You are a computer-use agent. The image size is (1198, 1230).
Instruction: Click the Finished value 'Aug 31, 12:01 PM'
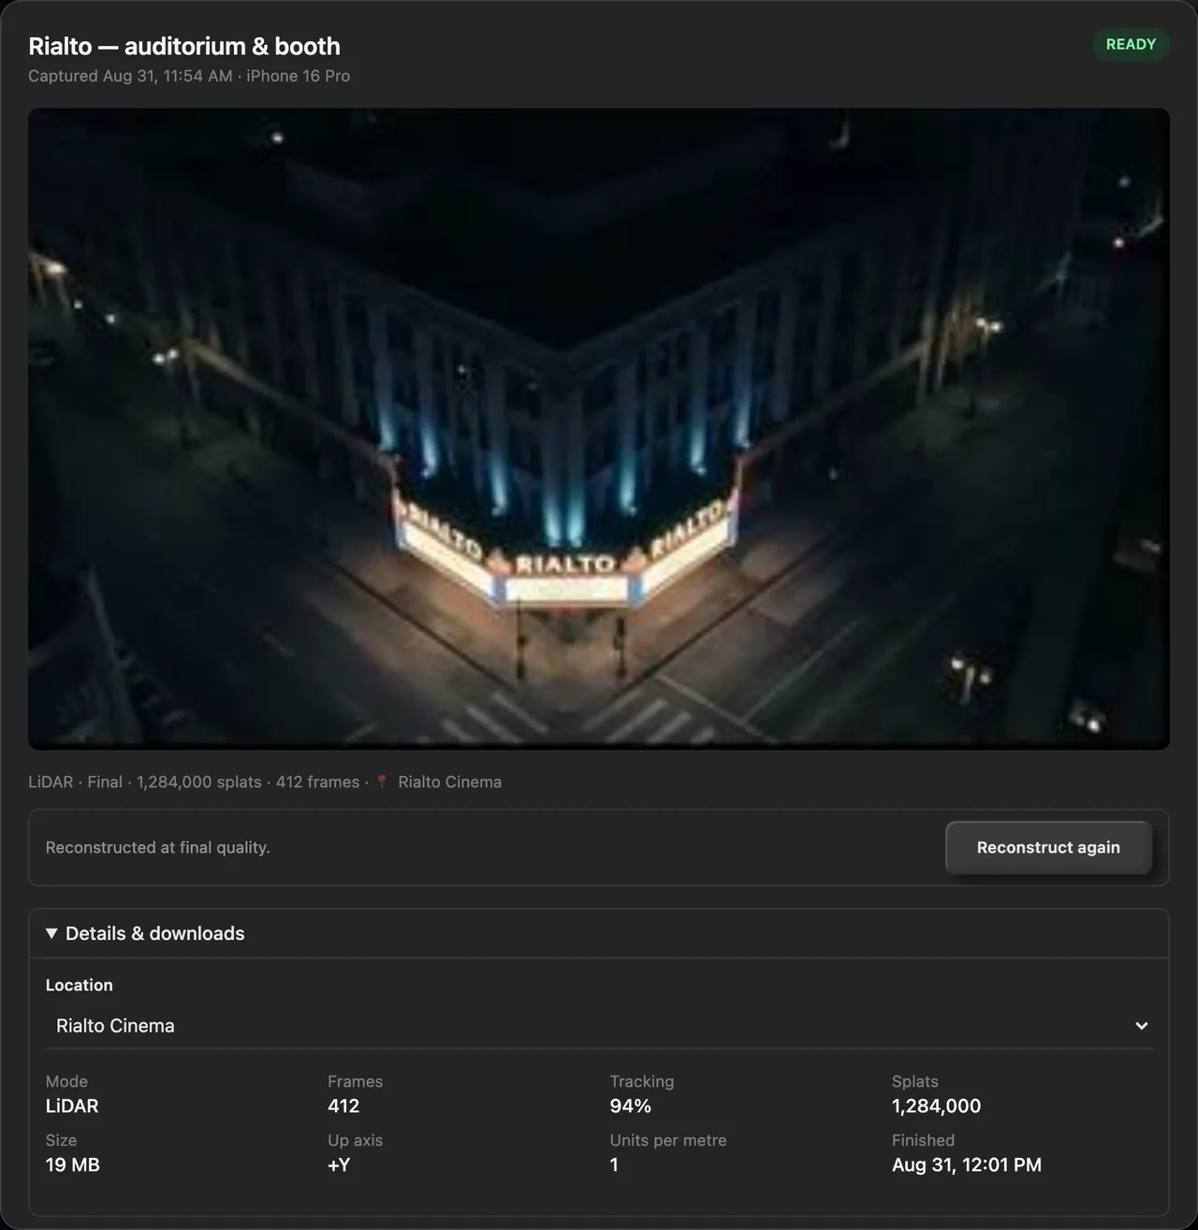(966, 1164)
